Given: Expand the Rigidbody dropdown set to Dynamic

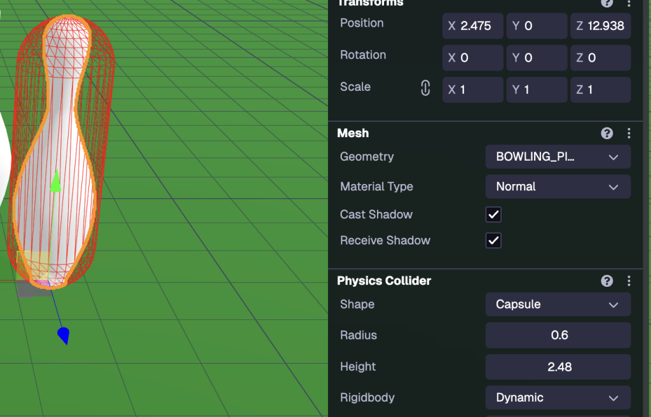Looking at the screenshot, I should click(x=558, y=398).
